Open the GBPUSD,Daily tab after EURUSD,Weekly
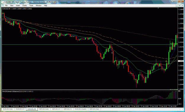 [x=94, y=109]
